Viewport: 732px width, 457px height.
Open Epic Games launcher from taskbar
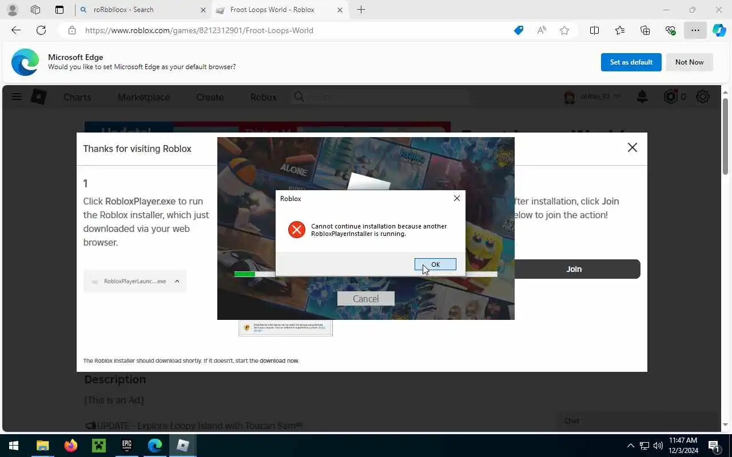[x=126, y=446]
